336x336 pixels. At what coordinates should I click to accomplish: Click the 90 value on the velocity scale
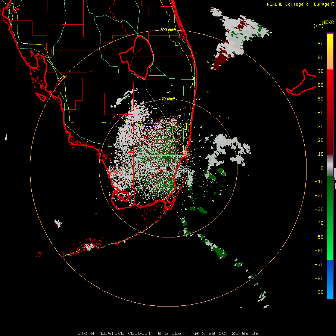[x=321, y=44]
